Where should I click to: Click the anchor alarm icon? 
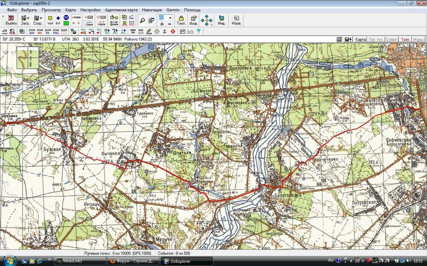165,31
